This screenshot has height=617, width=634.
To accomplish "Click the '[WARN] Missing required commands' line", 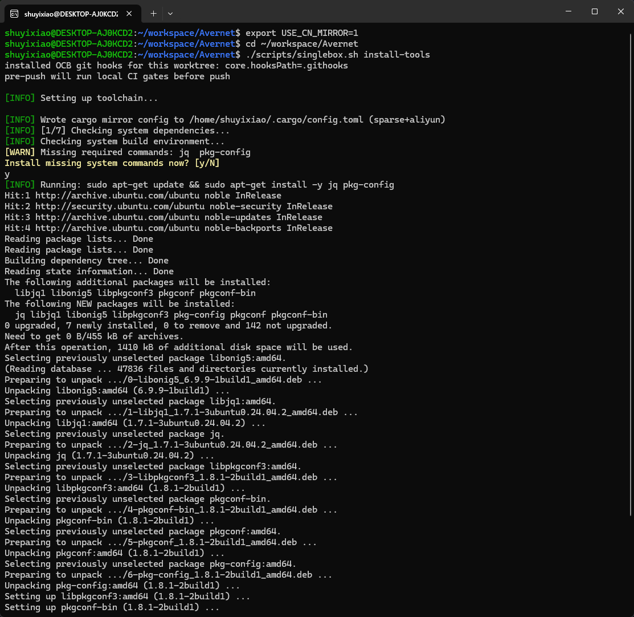I will click(128, 152).
